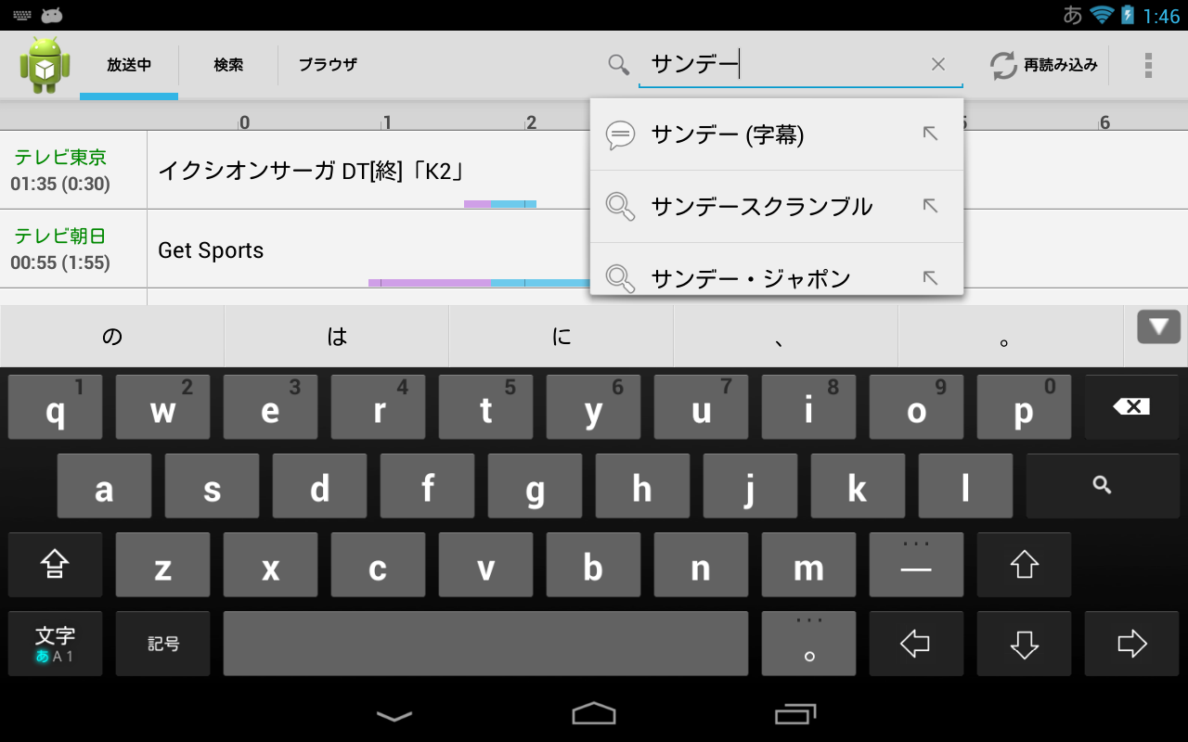Insert サンデー (字幕) via arrow icon
Viewport: 1188px width, 742px height.
click(x=930, y=134)
